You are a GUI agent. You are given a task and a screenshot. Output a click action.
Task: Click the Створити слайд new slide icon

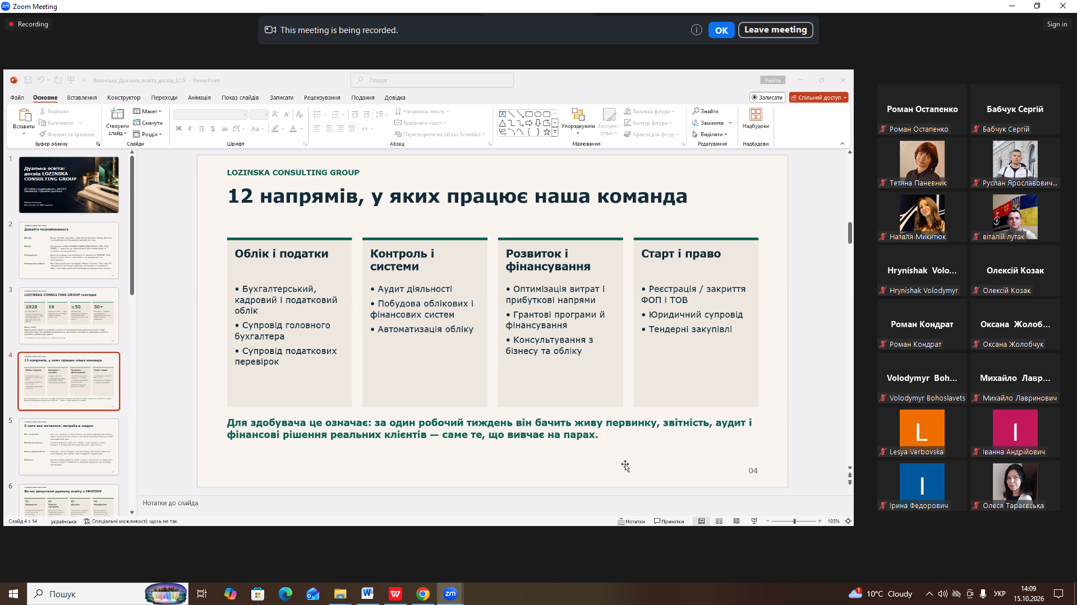[117, 115]
